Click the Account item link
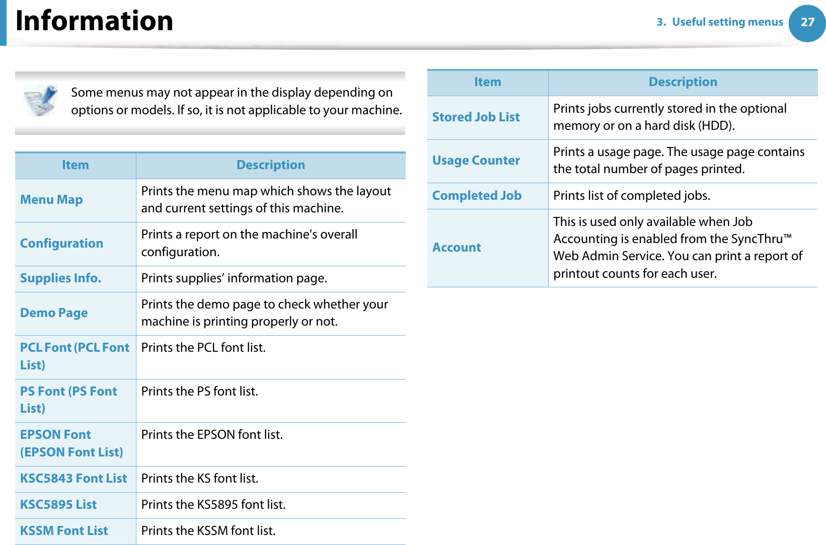Image resolution: width=826 pixels, height=545 pixels. pyautogui.click(x=457, y=248)
